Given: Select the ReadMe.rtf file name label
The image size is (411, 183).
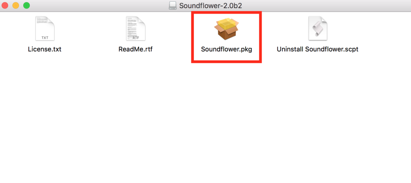Looking at the screenshot, I should pos(136,49).
